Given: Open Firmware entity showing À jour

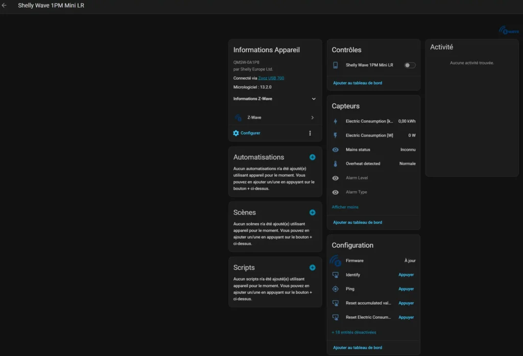Looking at the screenshot, I should [x=373, y=261].
